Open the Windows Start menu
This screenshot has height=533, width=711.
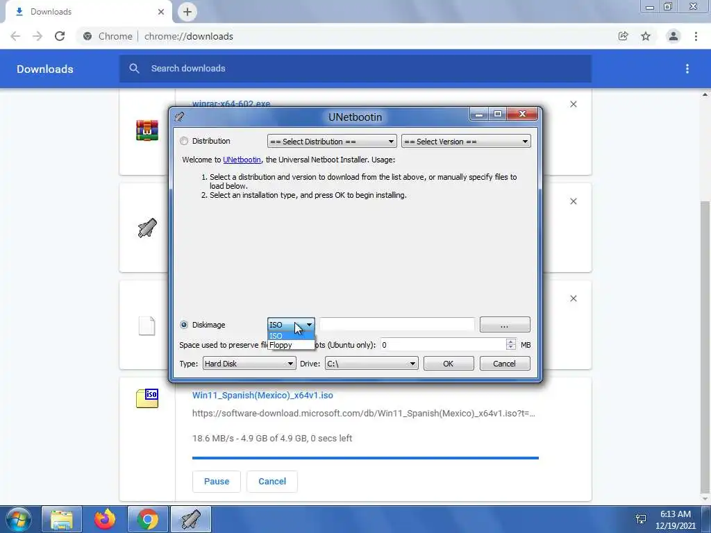click(18, 519)
